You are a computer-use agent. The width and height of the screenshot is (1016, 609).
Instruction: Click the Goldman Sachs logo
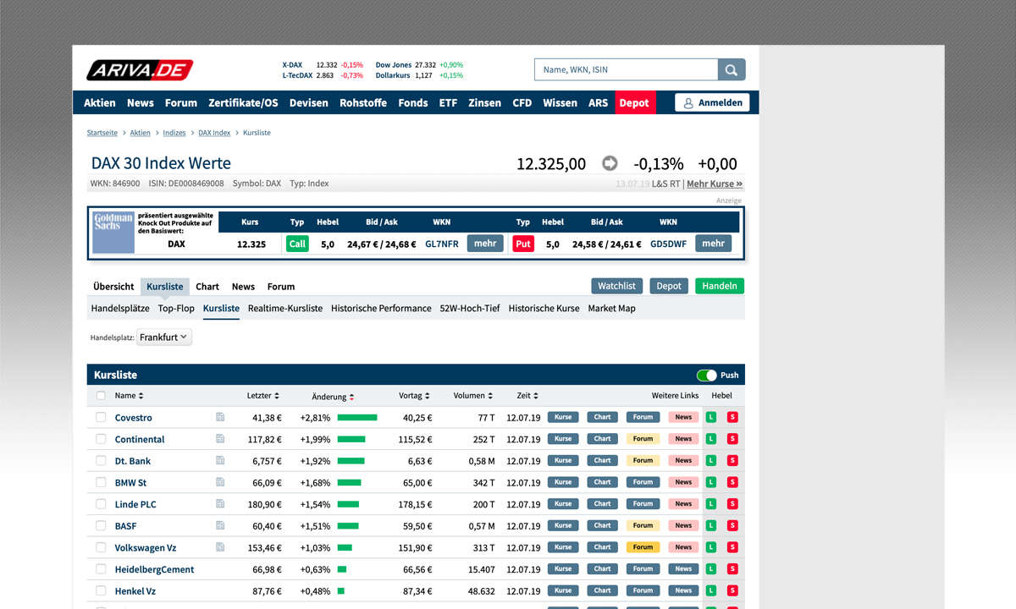click(113, 233)
